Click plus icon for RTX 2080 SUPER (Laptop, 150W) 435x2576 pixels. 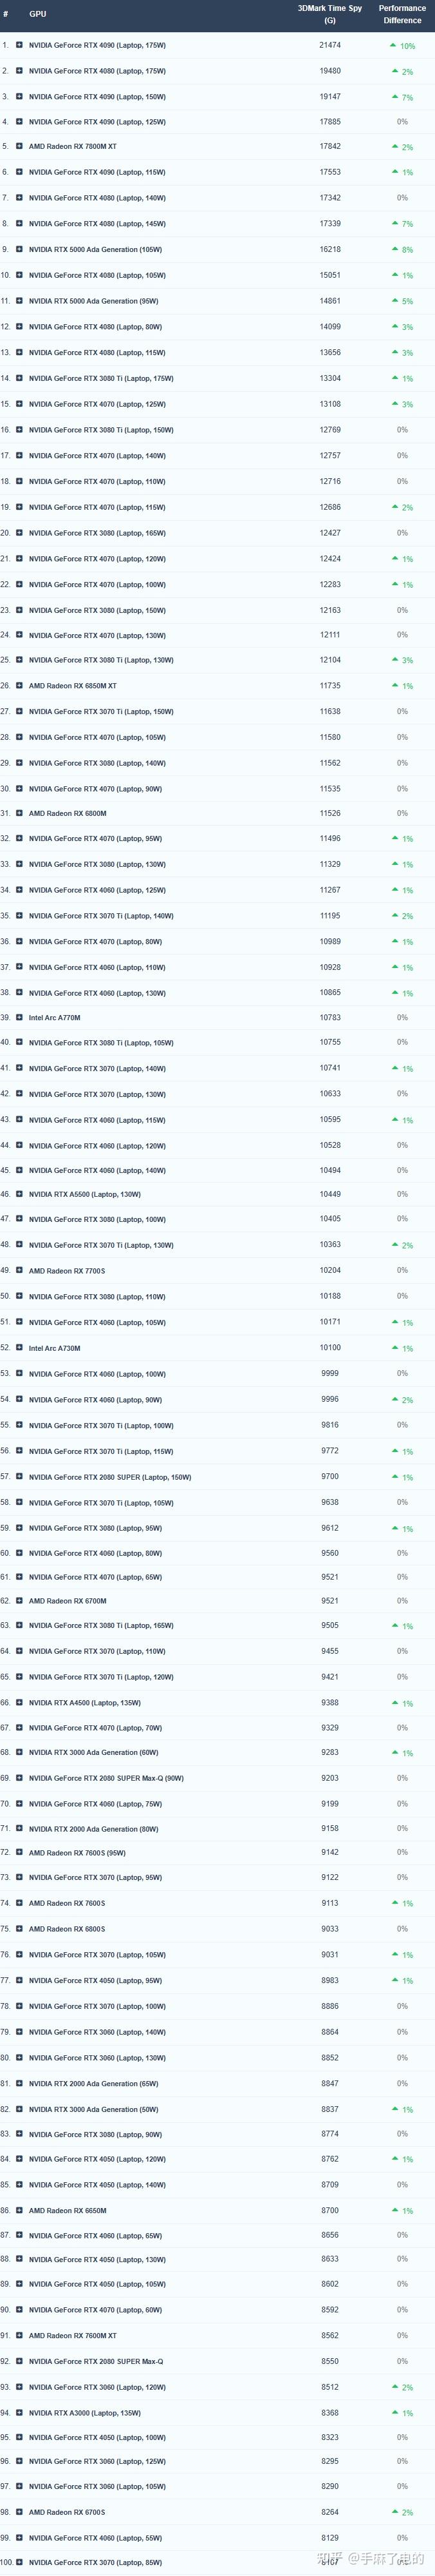point(19,1477)
